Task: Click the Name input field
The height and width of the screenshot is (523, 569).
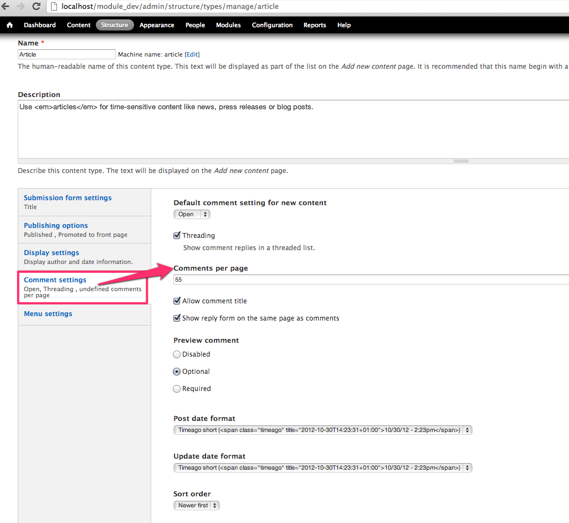Action: pos(67,54)
